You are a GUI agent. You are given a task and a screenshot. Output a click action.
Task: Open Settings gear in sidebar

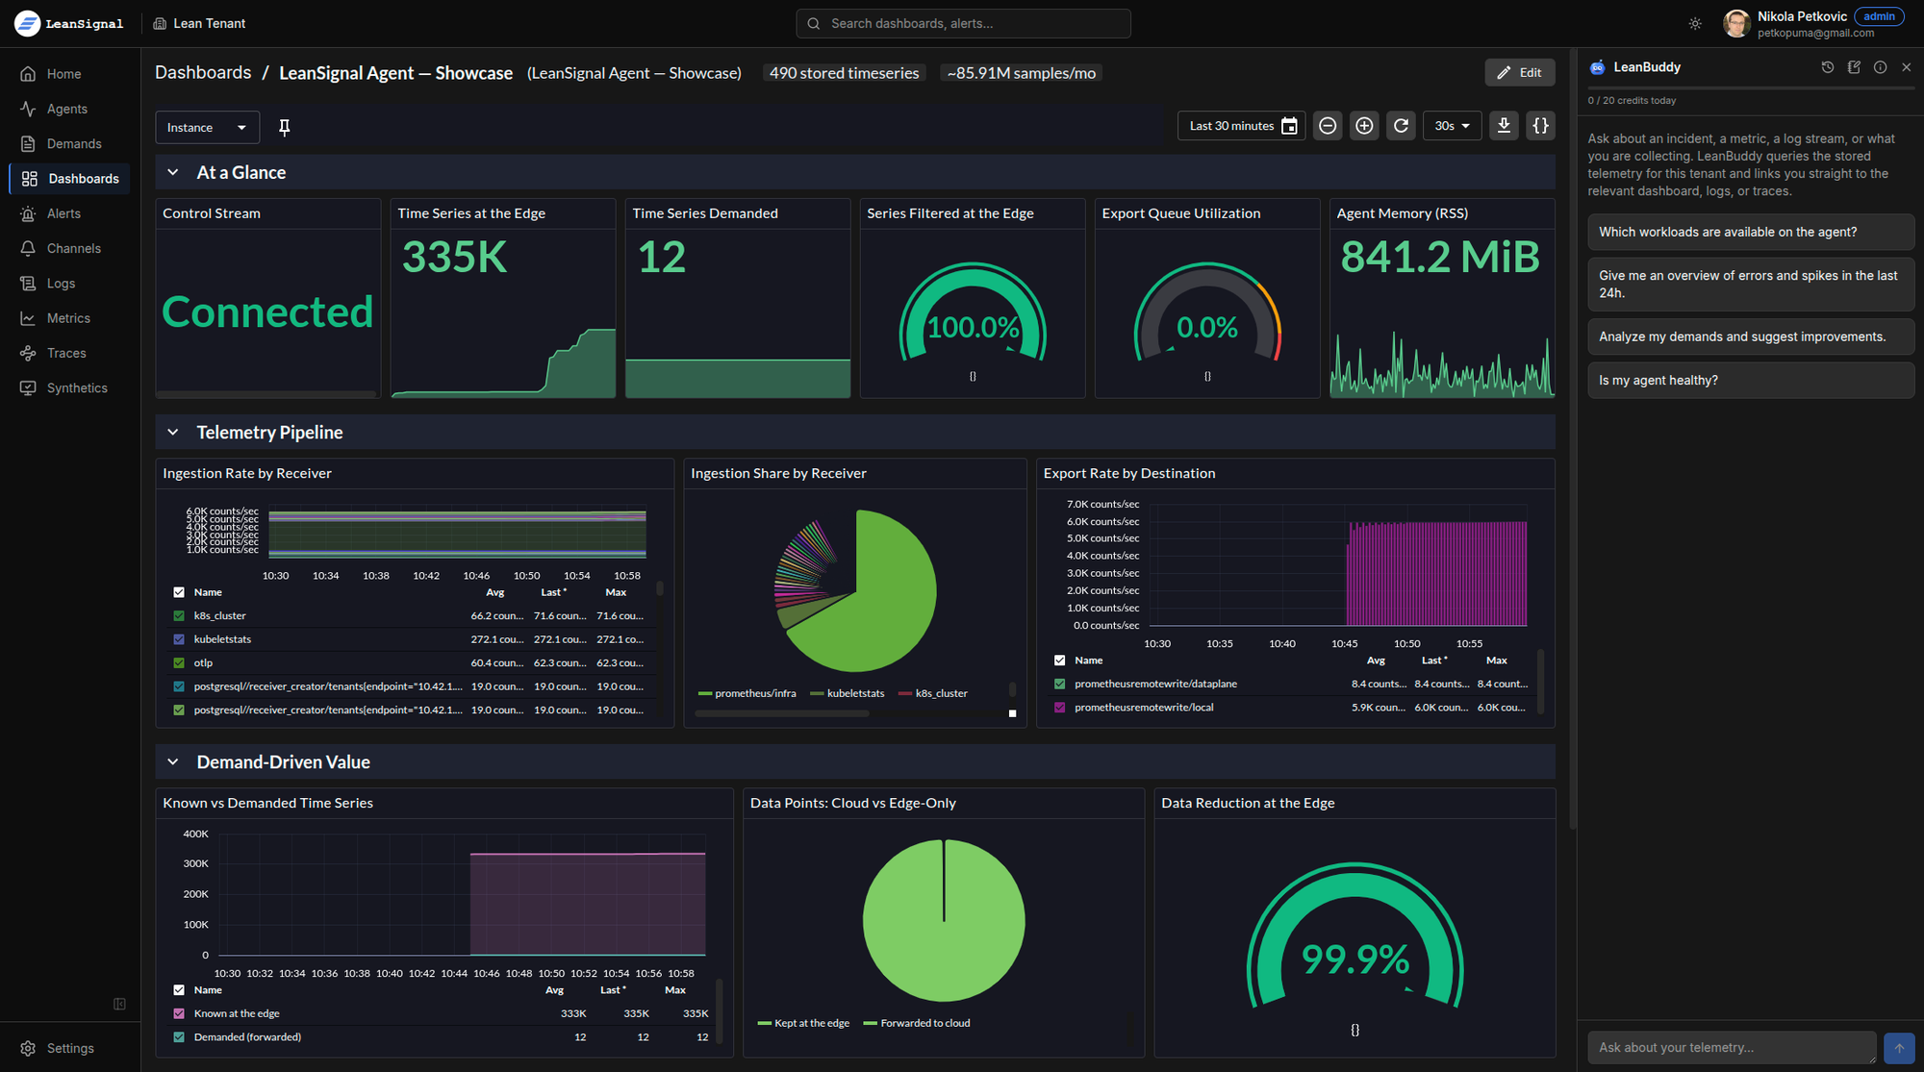tap(28, 1048)
